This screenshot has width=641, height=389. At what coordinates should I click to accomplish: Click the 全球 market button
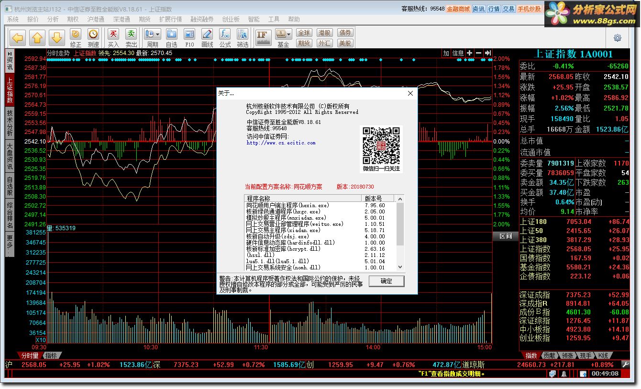coord(304,33)
